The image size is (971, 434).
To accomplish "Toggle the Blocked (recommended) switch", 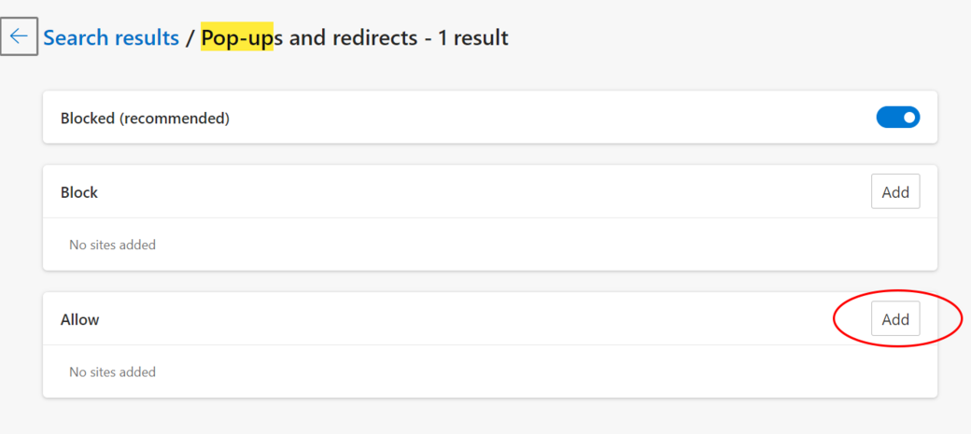I will [x=897, y=118].
